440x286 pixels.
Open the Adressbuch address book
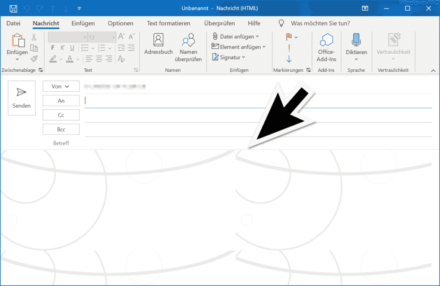point(158,44)
